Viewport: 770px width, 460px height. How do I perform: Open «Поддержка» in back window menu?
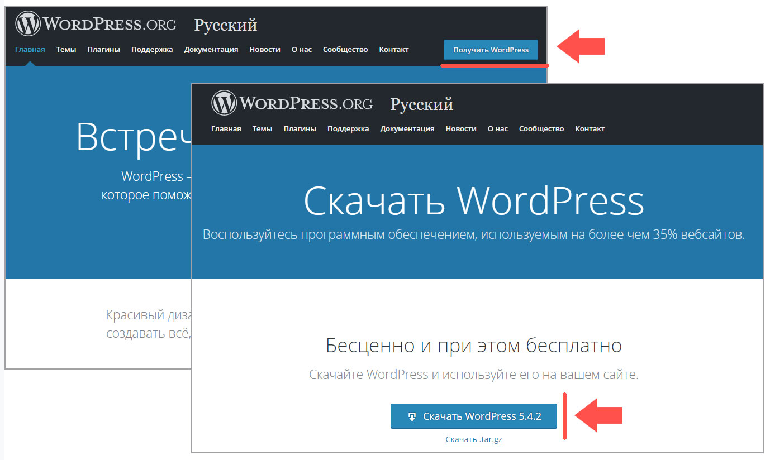152,49
